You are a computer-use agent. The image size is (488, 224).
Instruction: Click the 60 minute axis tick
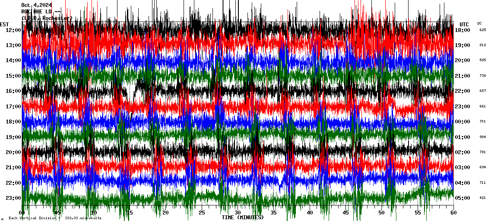[453, 213]
